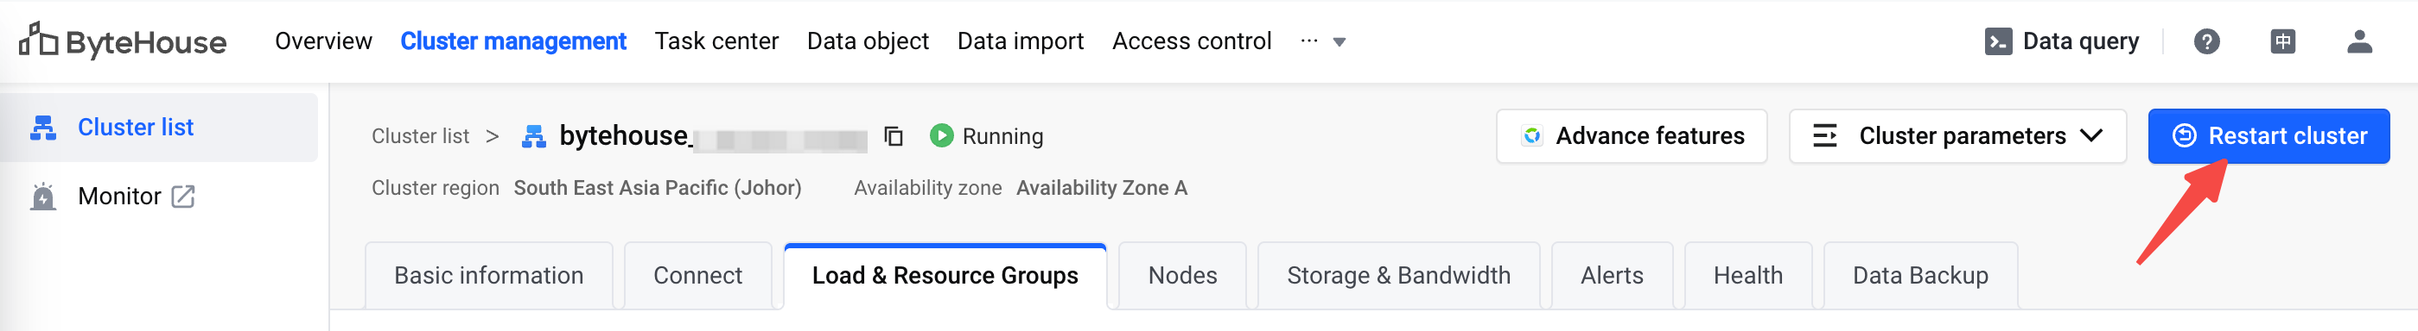Restart the cluster using the blue button
Image resolution: width=2418 pixels, height=331 pixels.
2268,136
